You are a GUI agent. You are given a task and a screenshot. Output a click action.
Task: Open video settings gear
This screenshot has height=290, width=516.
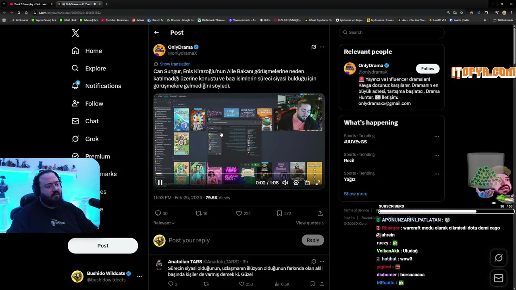(296, 183)
